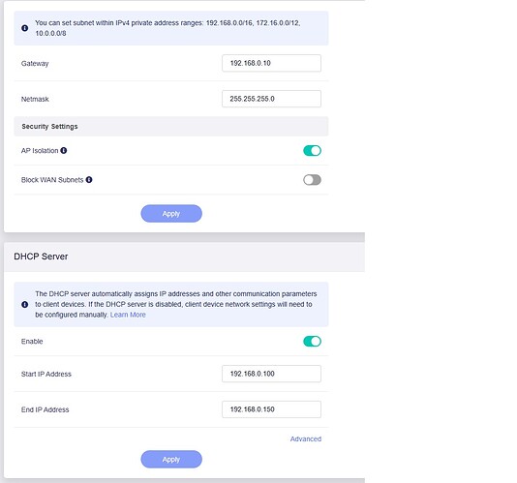Click the DHCP Server section title

click(41, 257)
